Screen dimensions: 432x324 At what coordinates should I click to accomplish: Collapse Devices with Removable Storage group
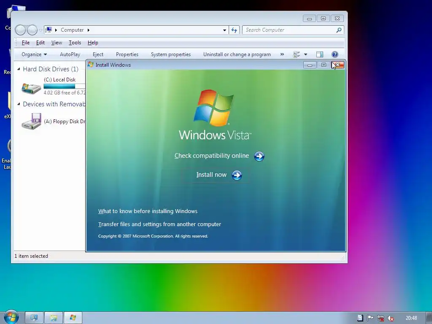(19, 104)
